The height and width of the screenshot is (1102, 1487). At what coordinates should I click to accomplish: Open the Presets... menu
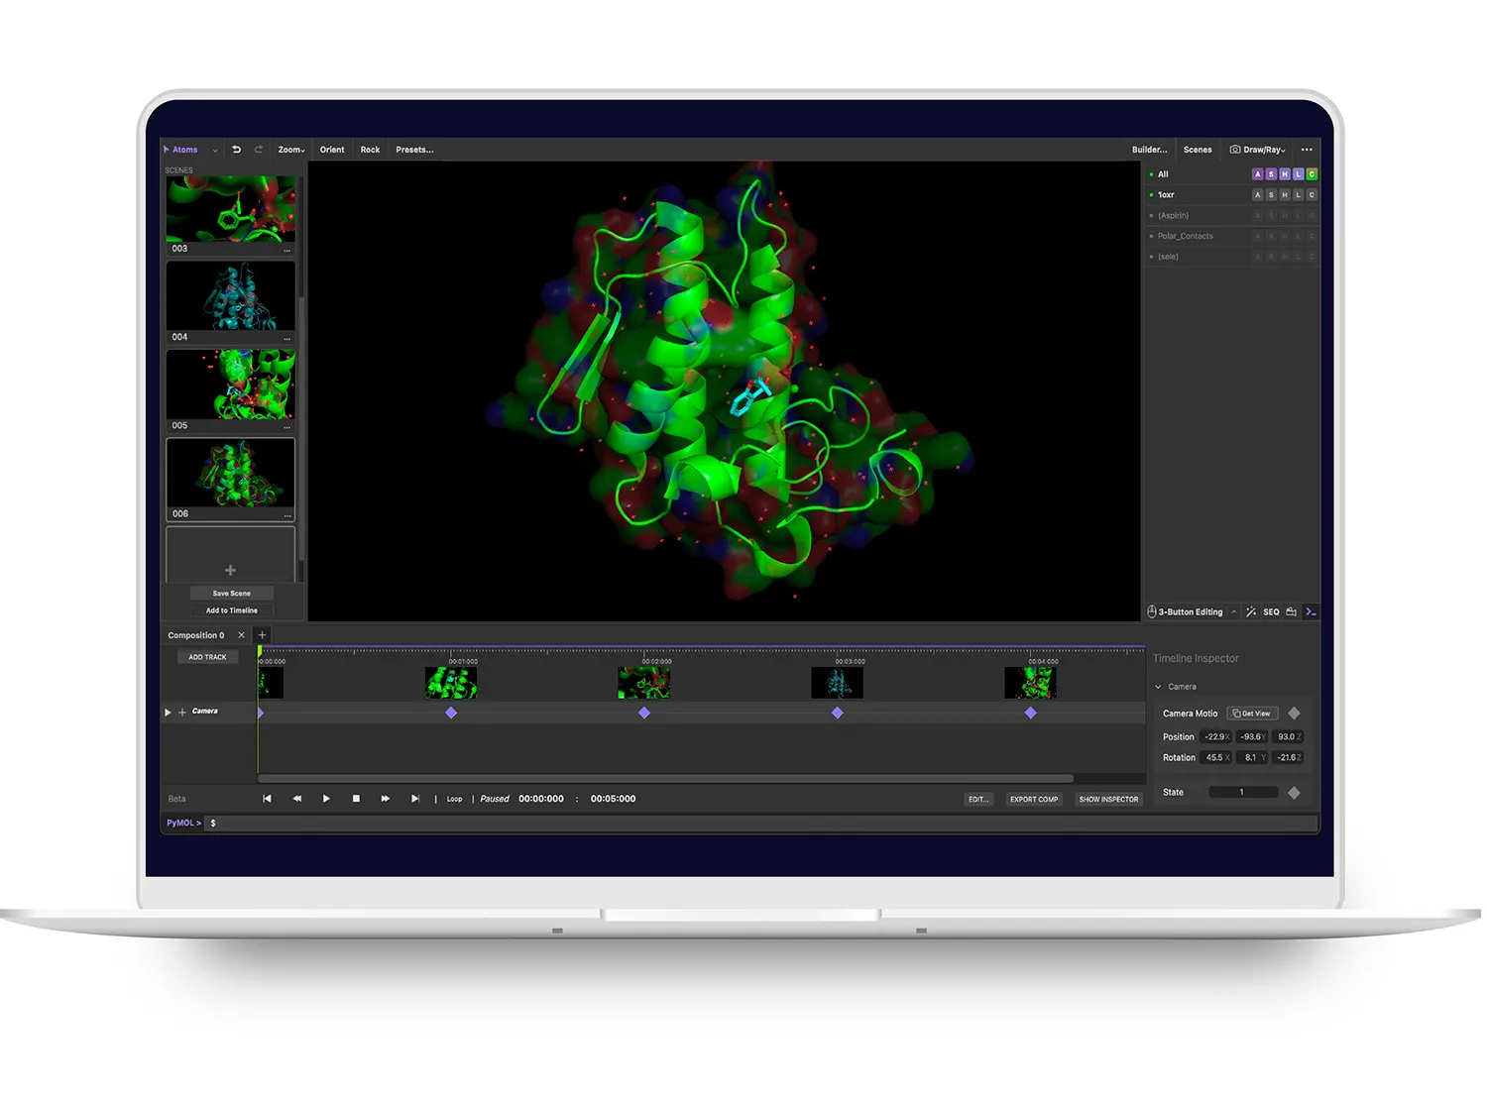[x=414, y=150]
